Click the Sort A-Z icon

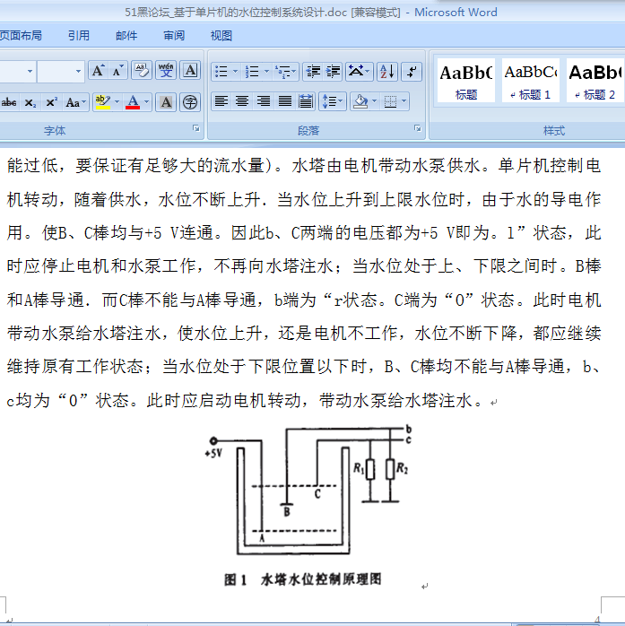(386, 71)
